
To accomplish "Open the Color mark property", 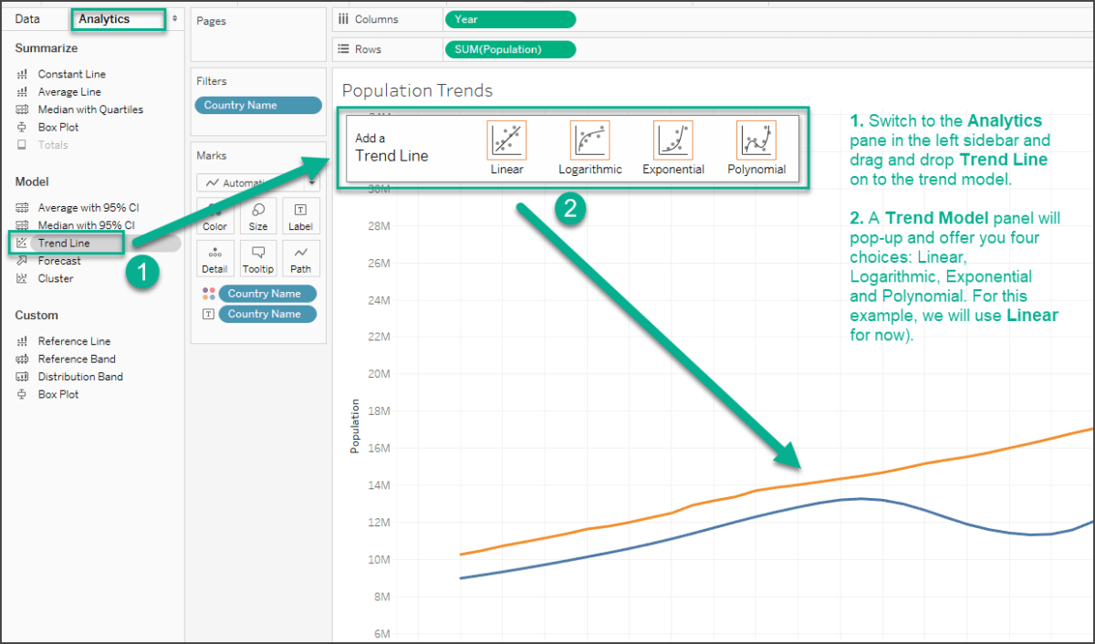I will 214,215.
